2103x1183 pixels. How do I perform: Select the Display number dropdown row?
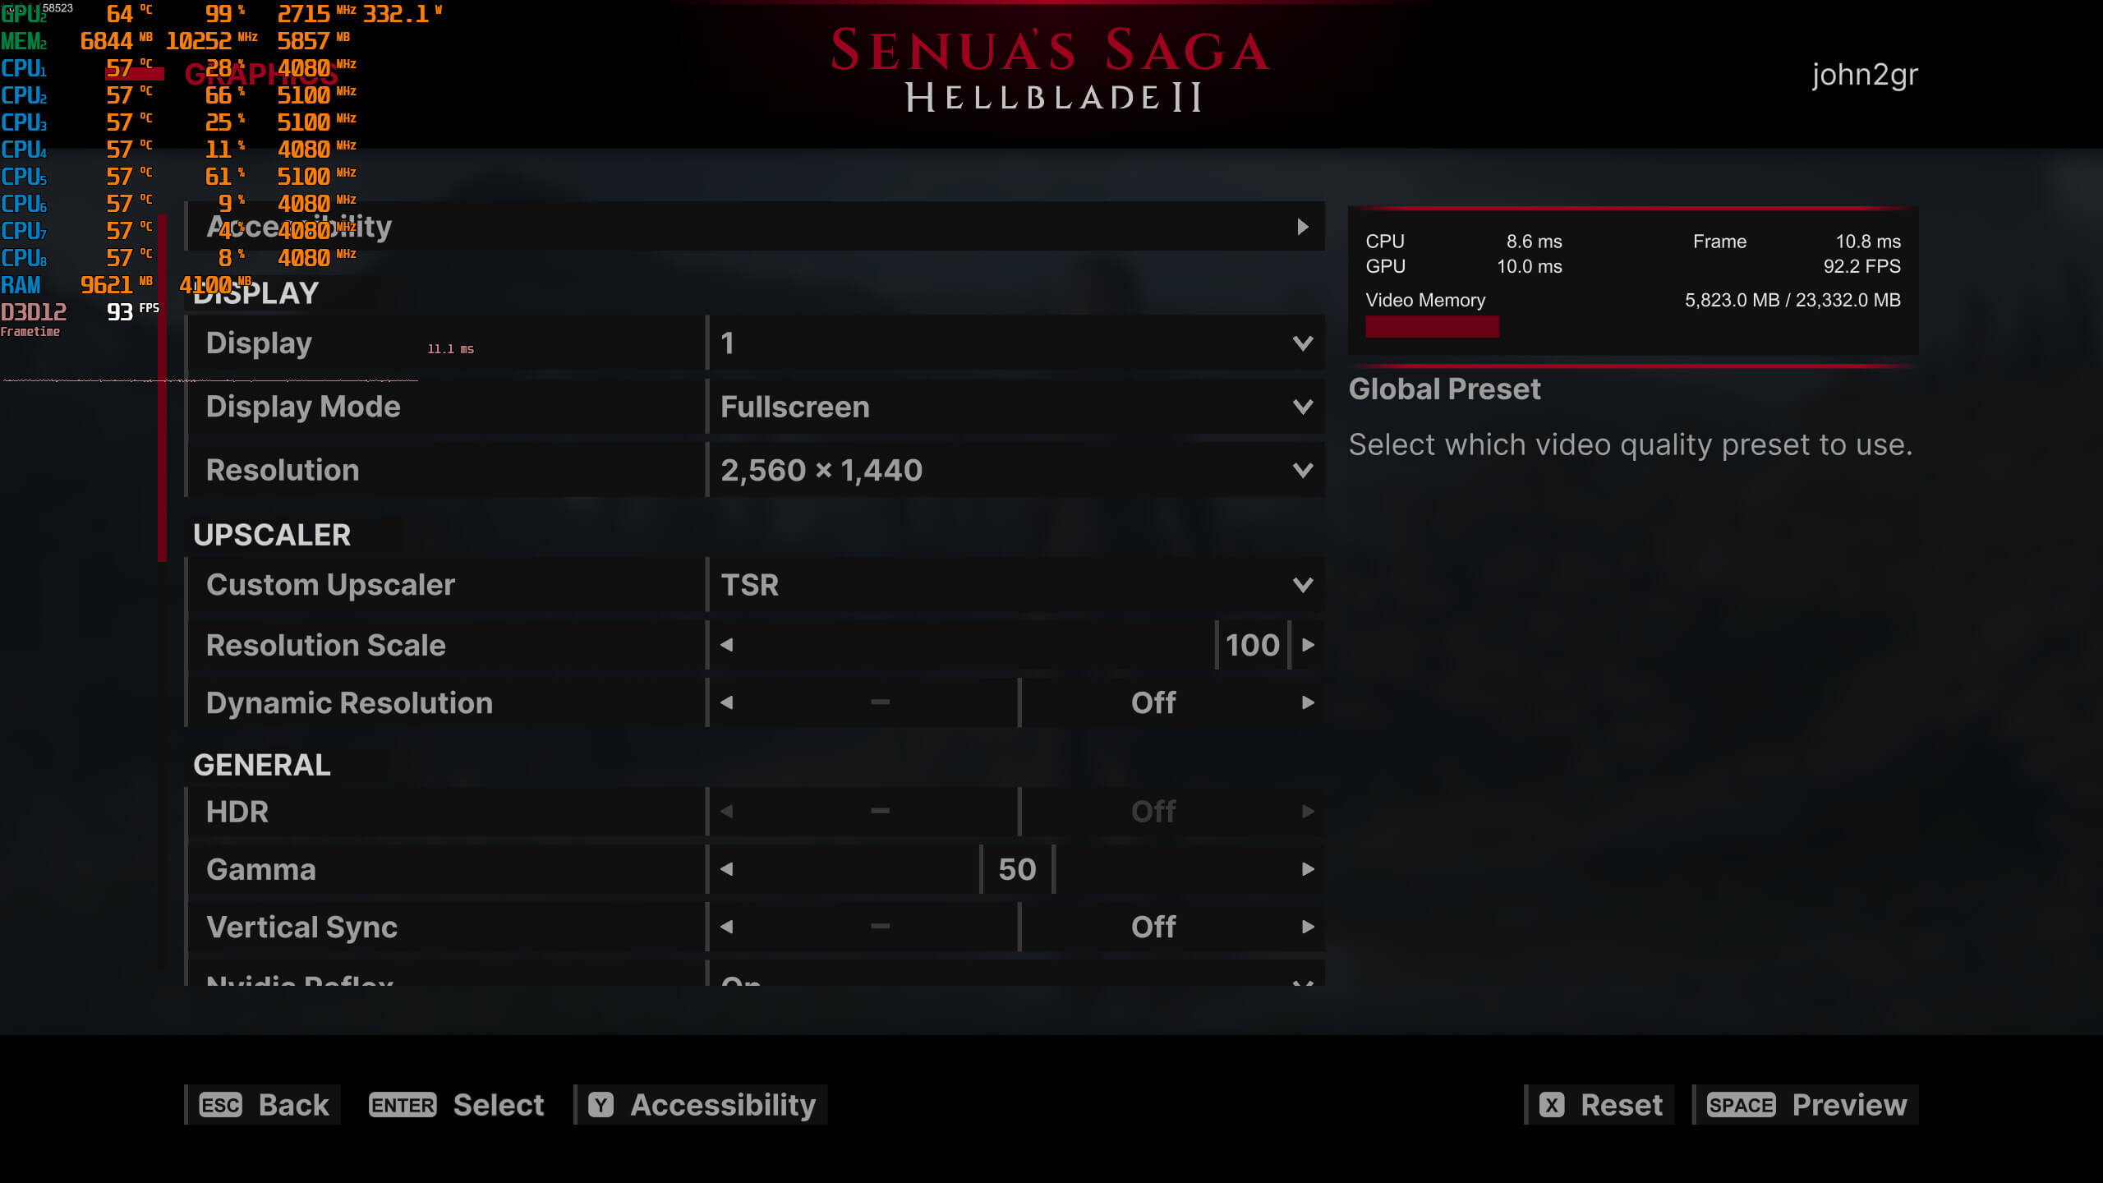[1015, 343]
